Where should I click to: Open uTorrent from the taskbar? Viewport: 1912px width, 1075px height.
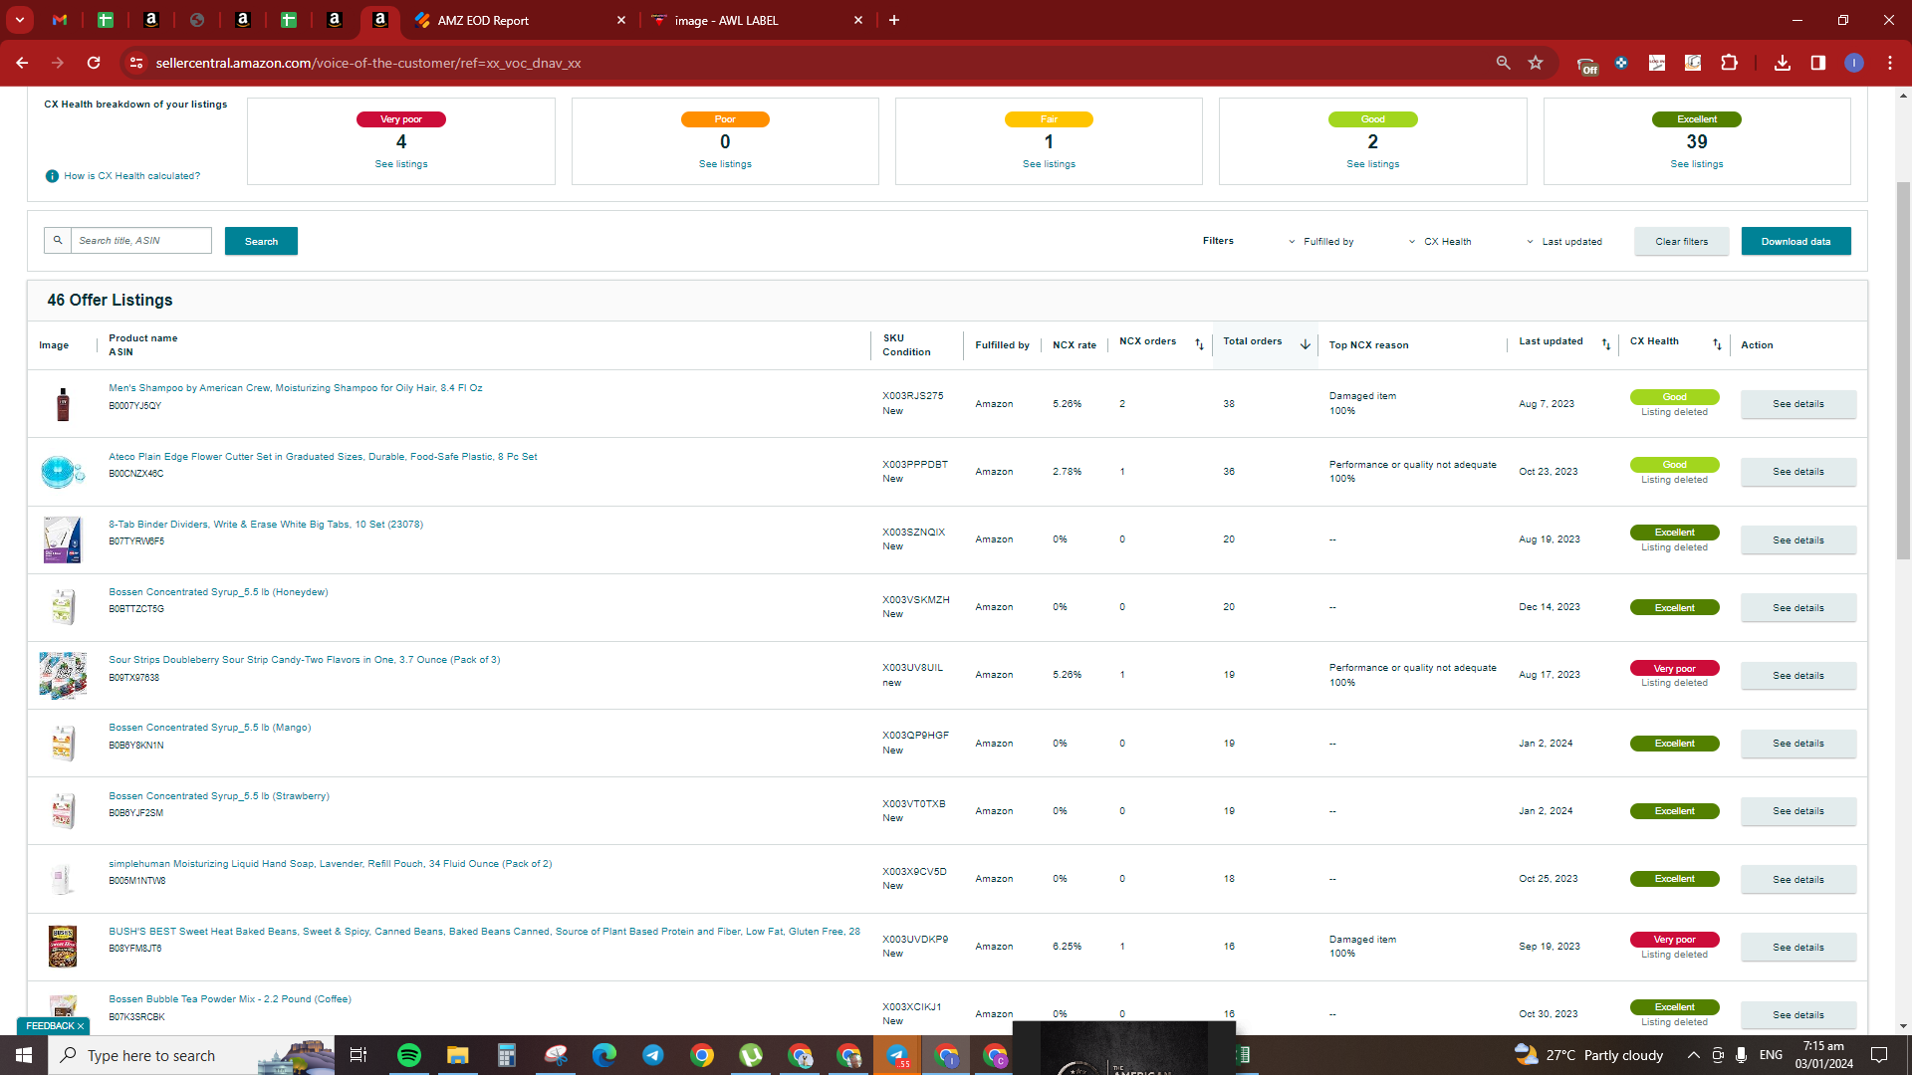[x=751, y=1055]
